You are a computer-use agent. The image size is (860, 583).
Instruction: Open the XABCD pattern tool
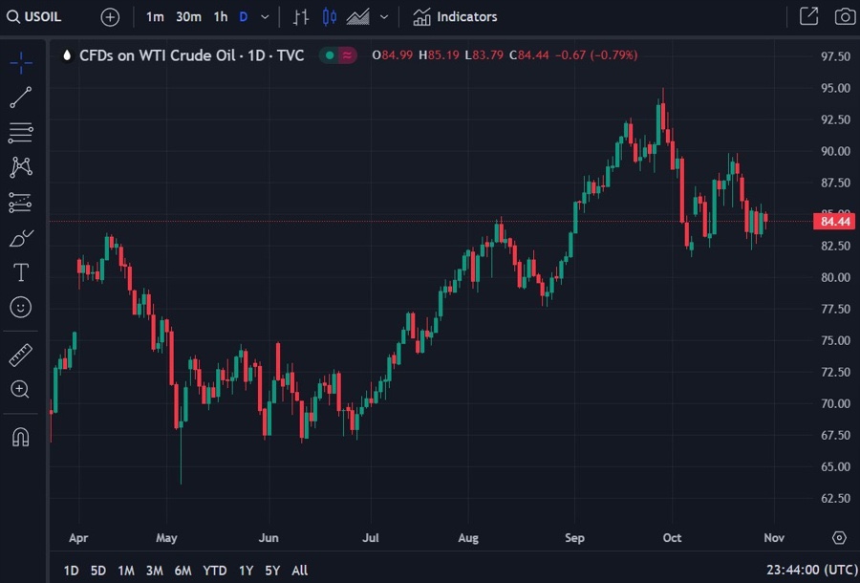tap(20, 167)
